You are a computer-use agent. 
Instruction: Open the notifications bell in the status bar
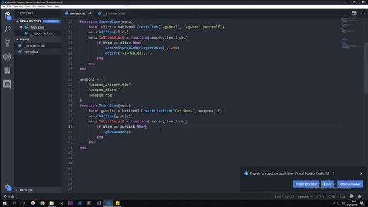[361, 196]
